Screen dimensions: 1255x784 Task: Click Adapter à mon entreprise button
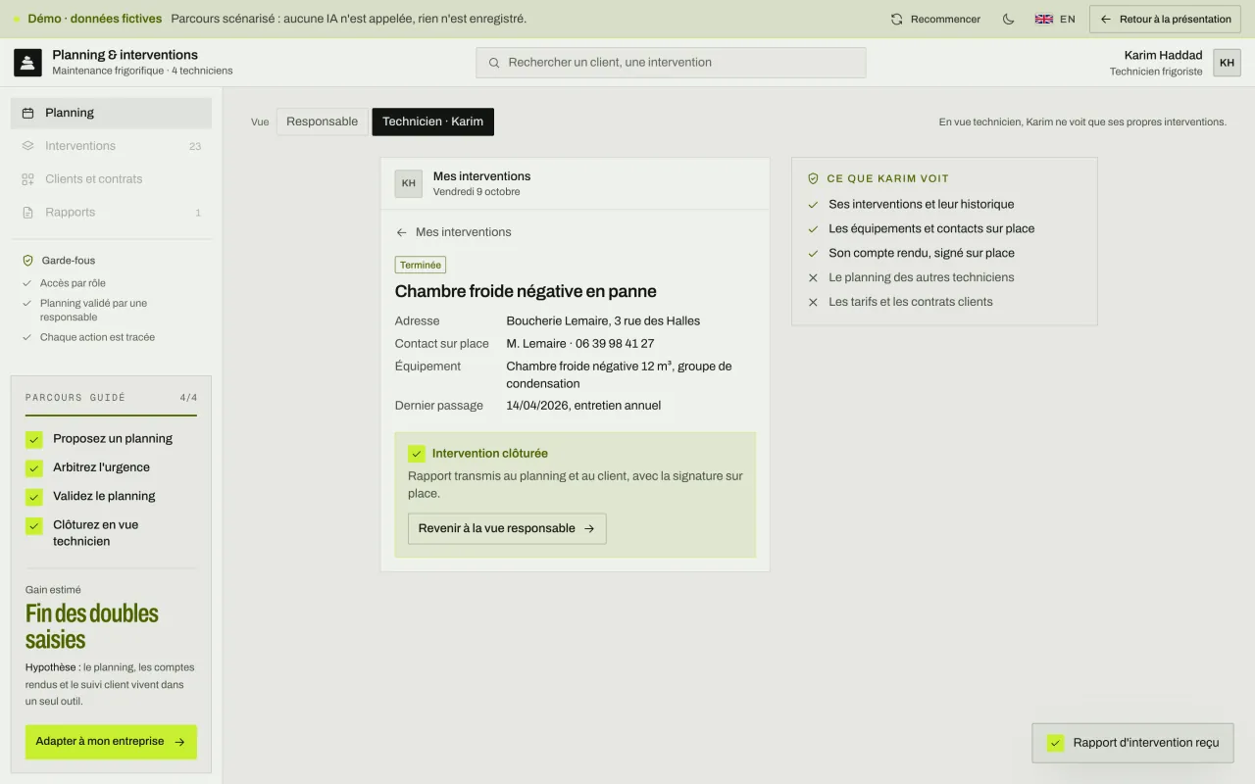click(x=111, y=742)
